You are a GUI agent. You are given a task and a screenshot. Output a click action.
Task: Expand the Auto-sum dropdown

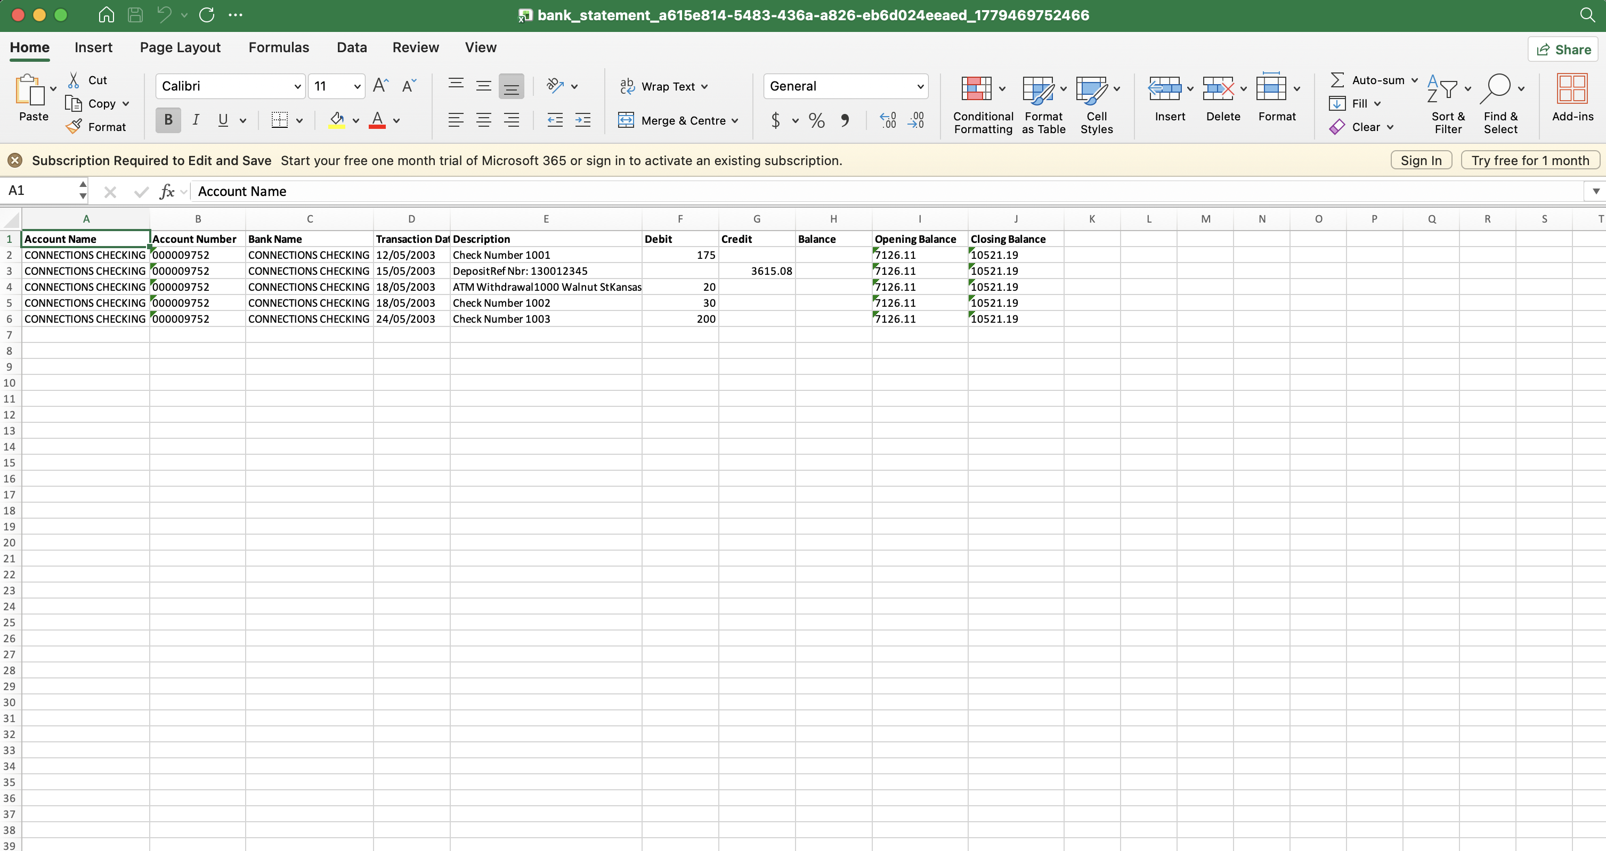[x=1415, y=80]
